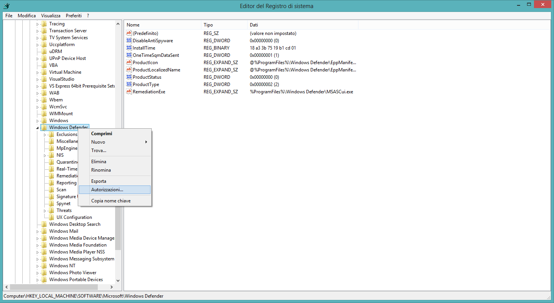The image size is (554, 303).
Task: Choose Esporta in context menu
Action: click(115, 181)
